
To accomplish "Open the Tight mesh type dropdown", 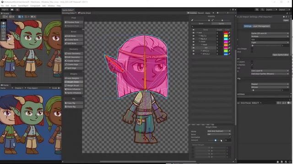I will 270,42.
